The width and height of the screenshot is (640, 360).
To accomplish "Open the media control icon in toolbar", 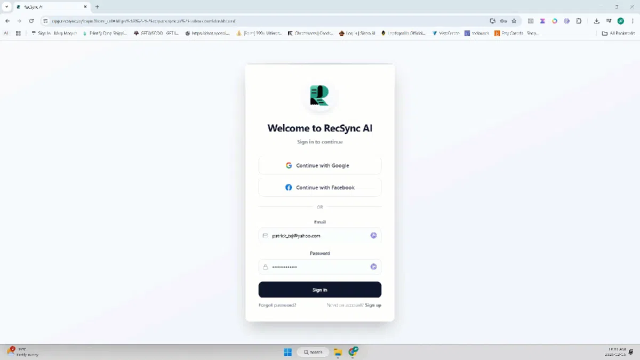I will [609, 21].
